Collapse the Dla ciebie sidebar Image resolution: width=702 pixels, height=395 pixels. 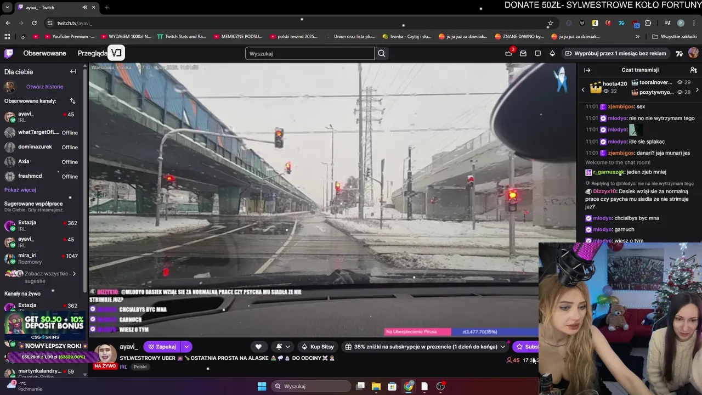[x=73, y=71]
